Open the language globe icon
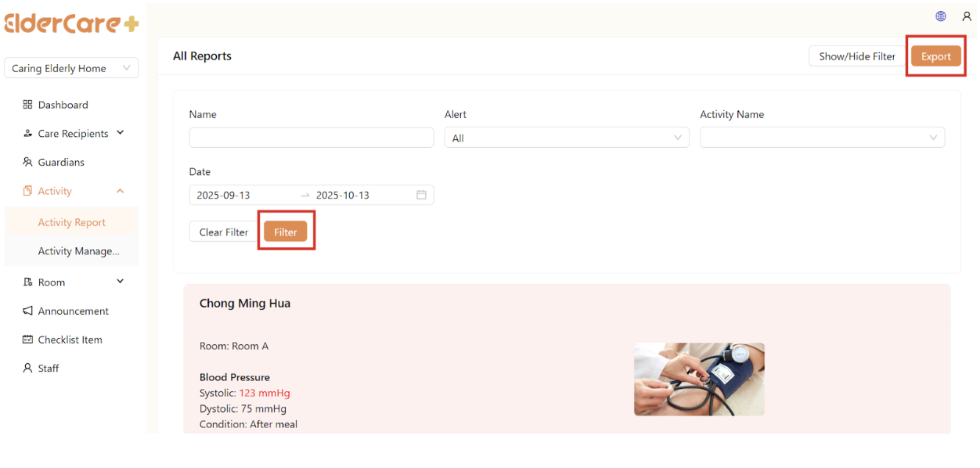This screenshot has width=980, height=468. [x=940, y=16]
